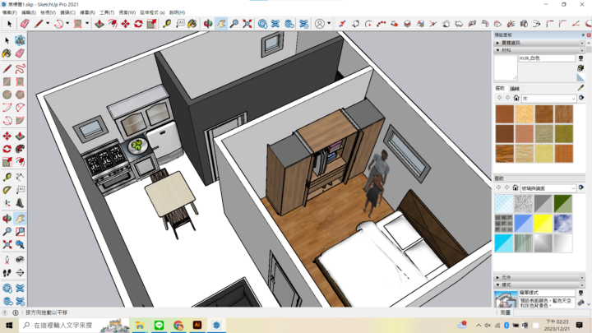This screenshot has height=333, width=592.
Task: Open Adobe Illustrator from the taskbar
Action: coord(197,326)
